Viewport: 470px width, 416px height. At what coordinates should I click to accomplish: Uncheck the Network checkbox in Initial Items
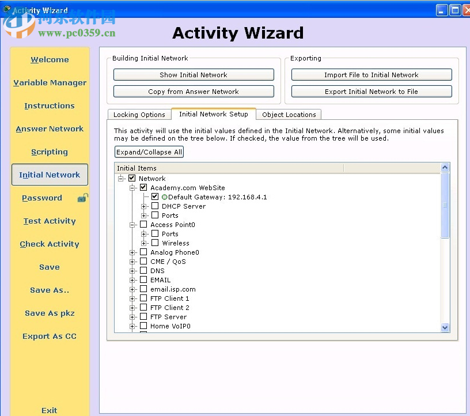[131, 178]
